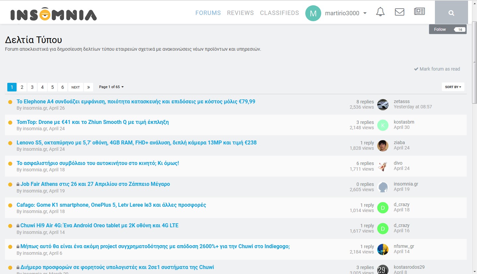477x274 pixels.
Task: Open the Sort By dropdown
Action: (453, 87)
